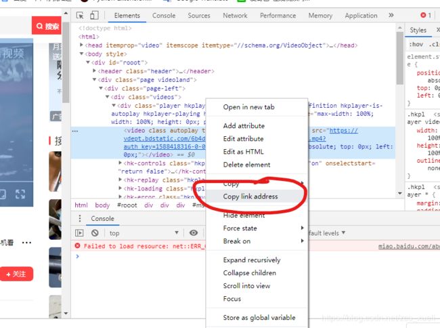Toggle video fullscreen icon on the player
Image resolution: width=440 pixels, height=328 pixels.
[20, 194]
